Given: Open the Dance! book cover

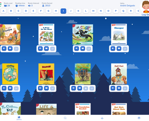Looking at the screenshot, I should (x=46, y=74).
